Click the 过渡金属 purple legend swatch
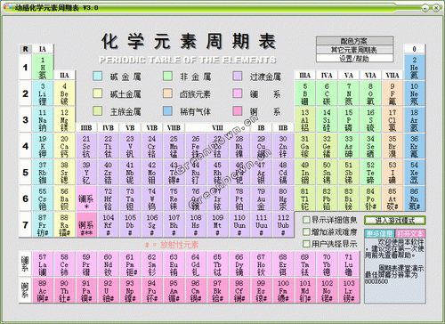Viewport: 445px width, 324px height. (x=238, y=76)
